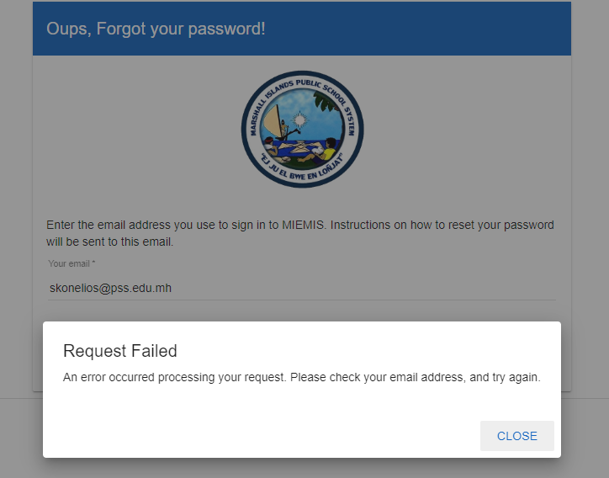Click the dimmed area below the dialog
The height and width of the screenshot is (478, 609).
(x=302, y=468)
